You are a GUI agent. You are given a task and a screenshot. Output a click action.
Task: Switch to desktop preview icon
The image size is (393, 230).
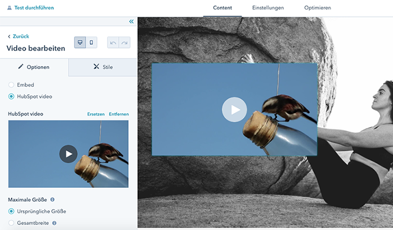click(80, 43)
